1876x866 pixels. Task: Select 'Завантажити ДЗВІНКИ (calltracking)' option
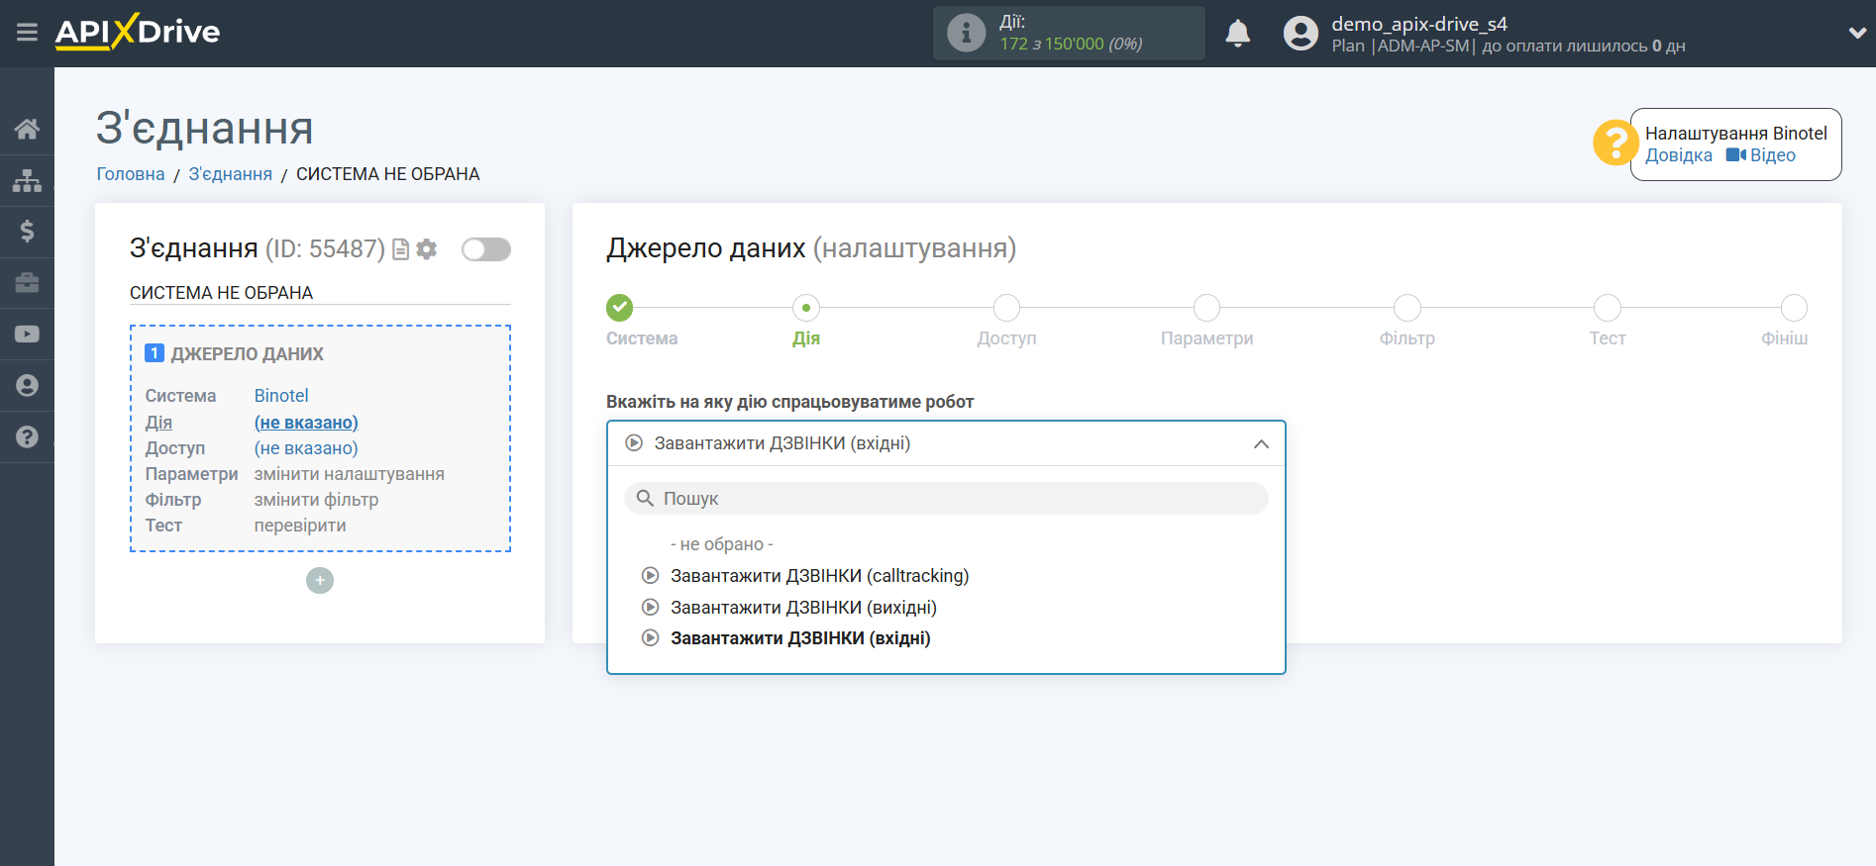coord(819,576)
